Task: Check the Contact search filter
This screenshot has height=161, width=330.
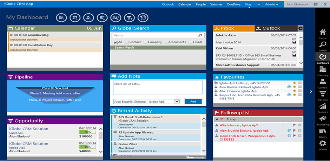Action: [127, 42]
